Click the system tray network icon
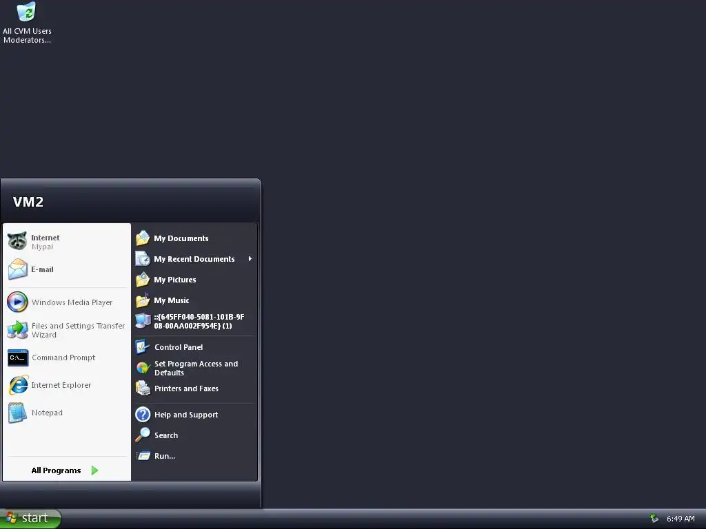This screenshot has height=529, width=706. pyautogui.click(x=654, y=519)
